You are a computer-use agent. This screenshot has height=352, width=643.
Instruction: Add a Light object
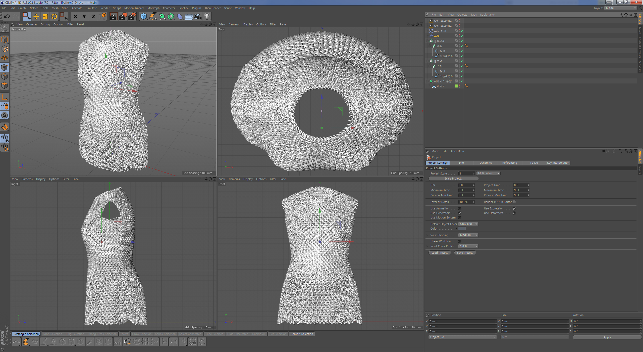(207, 17)
